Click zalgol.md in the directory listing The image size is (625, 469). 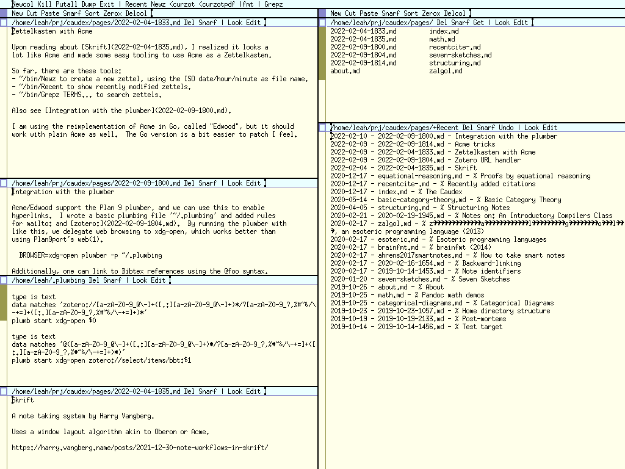pyautogui.click(x=446, y=71)
